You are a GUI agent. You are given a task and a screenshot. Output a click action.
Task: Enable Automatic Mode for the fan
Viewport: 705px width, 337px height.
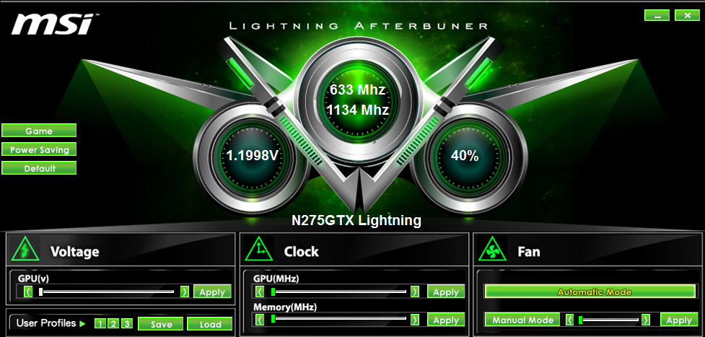tap(590, 292)
